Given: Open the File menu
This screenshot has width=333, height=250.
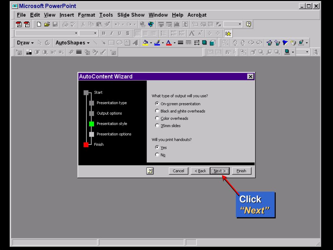Looking at the screenshot, I should coord(21,15).
